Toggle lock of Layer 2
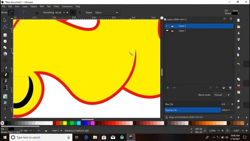 172,26
